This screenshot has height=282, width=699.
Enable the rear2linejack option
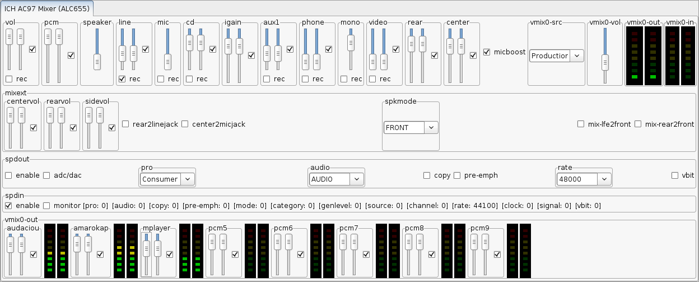[x=125, y=124]
